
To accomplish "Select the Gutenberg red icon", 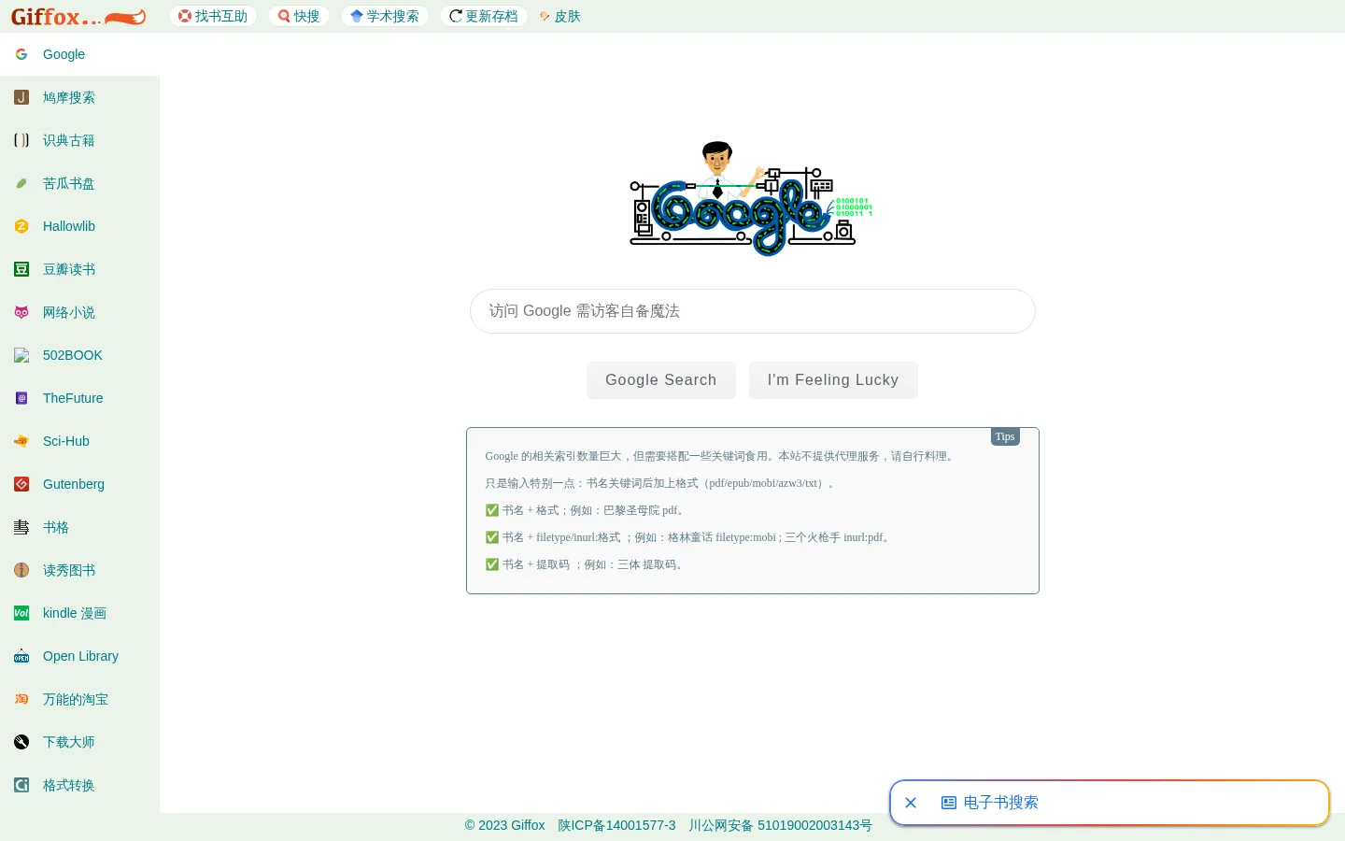I will [x=21, y=484].
